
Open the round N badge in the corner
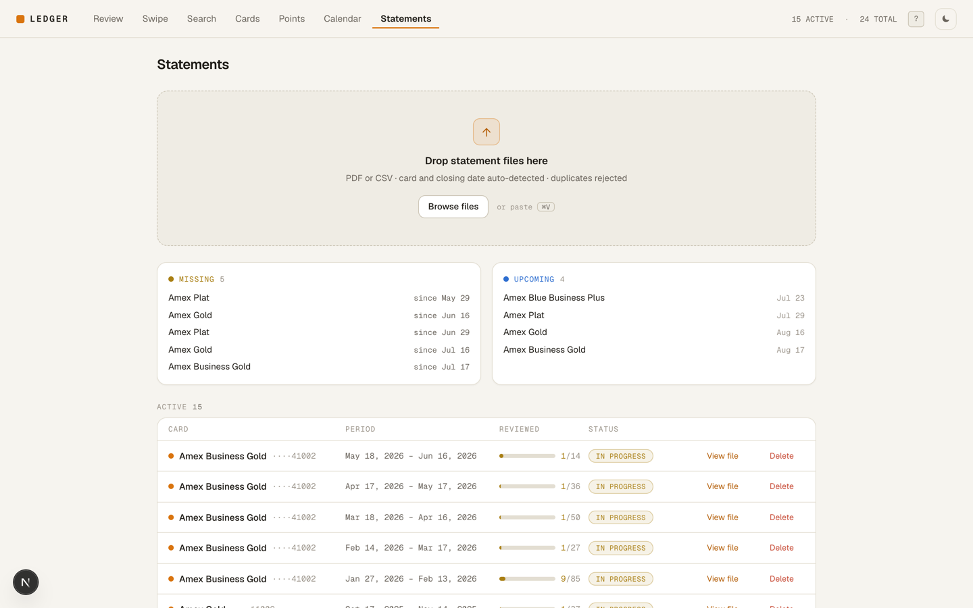tap(26, 582)
